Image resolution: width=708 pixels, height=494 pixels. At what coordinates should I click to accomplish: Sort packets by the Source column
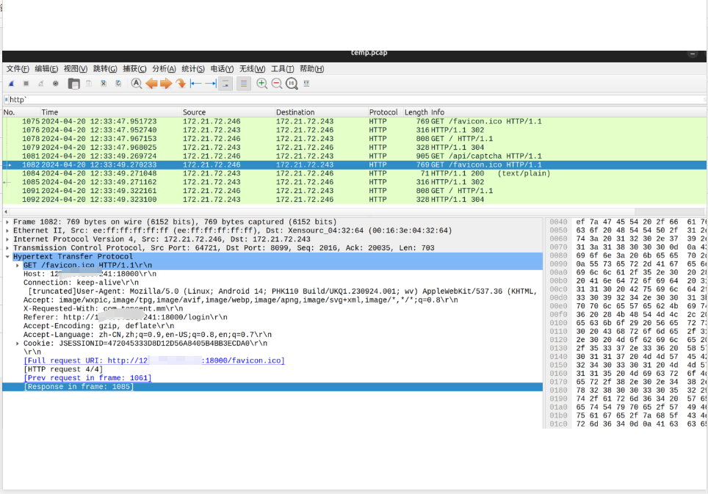228,112
